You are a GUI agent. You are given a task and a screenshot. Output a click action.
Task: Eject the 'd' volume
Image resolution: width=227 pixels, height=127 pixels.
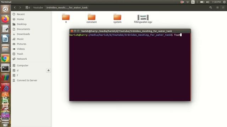(48, 71)
